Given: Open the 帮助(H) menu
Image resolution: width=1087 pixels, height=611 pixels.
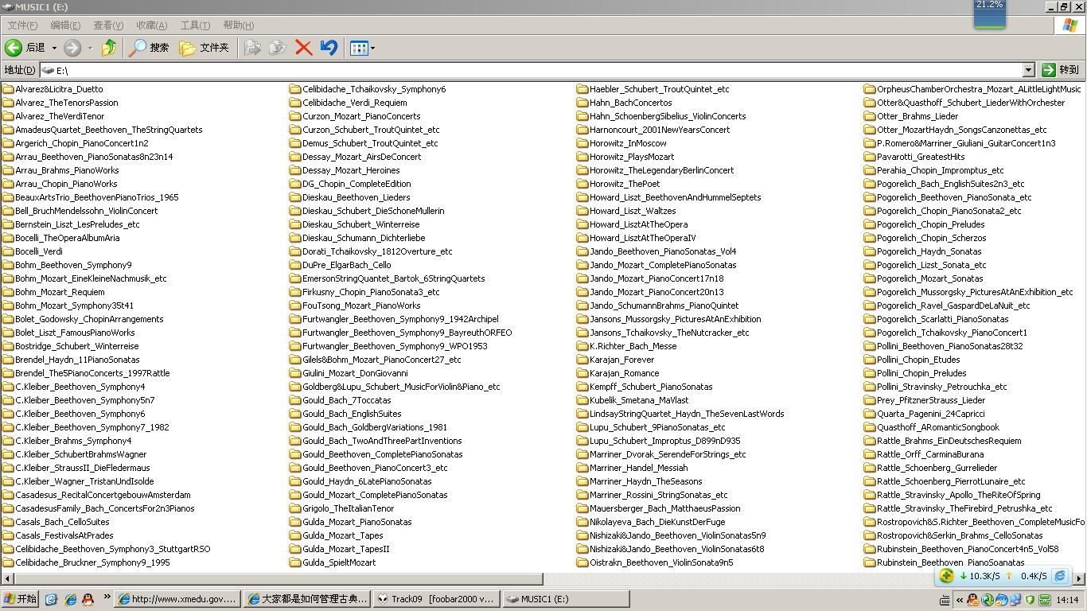Looking at the screenshot, I should click(x=238, y=25).
